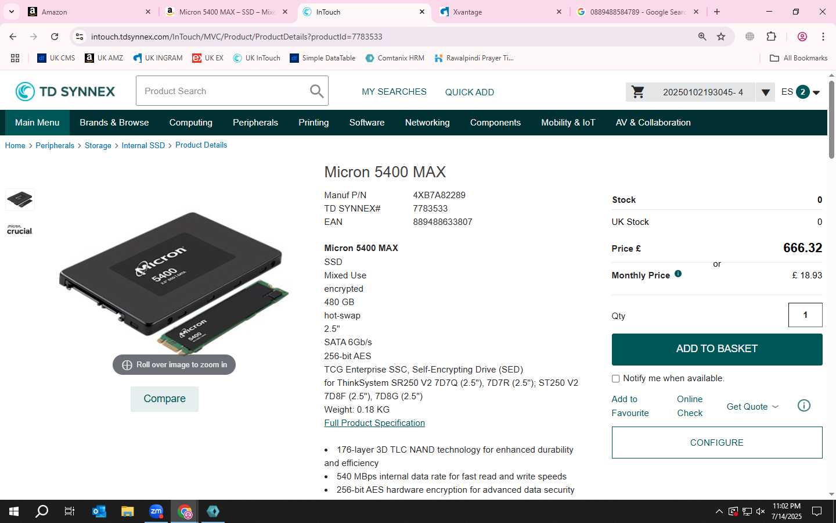
Task: Open the Chrome three-dot menu
Action: 823,37
